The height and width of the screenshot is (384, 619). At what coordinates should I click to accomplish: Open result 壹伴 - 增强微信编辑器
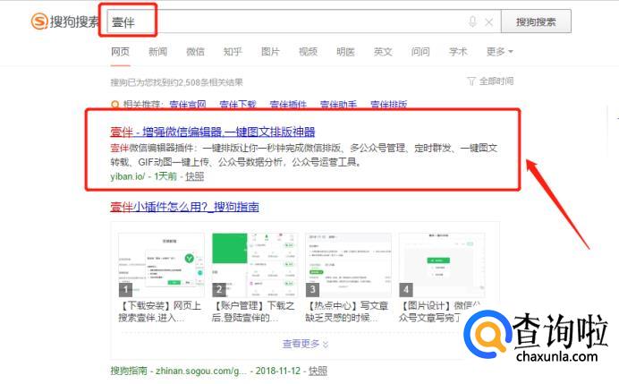click(x=212, y=132)
